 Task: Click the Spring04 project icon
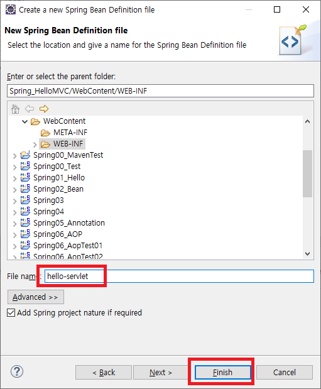pyautogui.click(x=25, y=211)
